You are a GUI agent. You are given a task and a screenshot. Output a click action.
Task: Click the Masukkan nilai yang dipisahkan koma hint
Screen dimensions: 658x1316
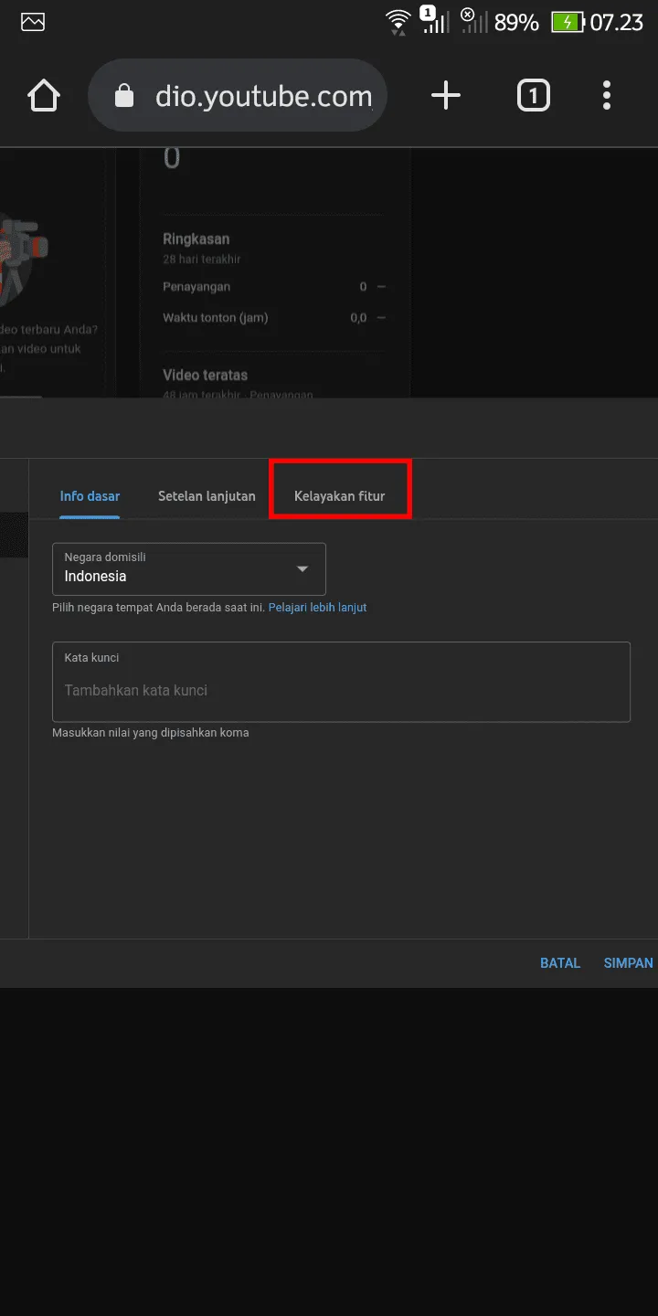coord(151,733)
